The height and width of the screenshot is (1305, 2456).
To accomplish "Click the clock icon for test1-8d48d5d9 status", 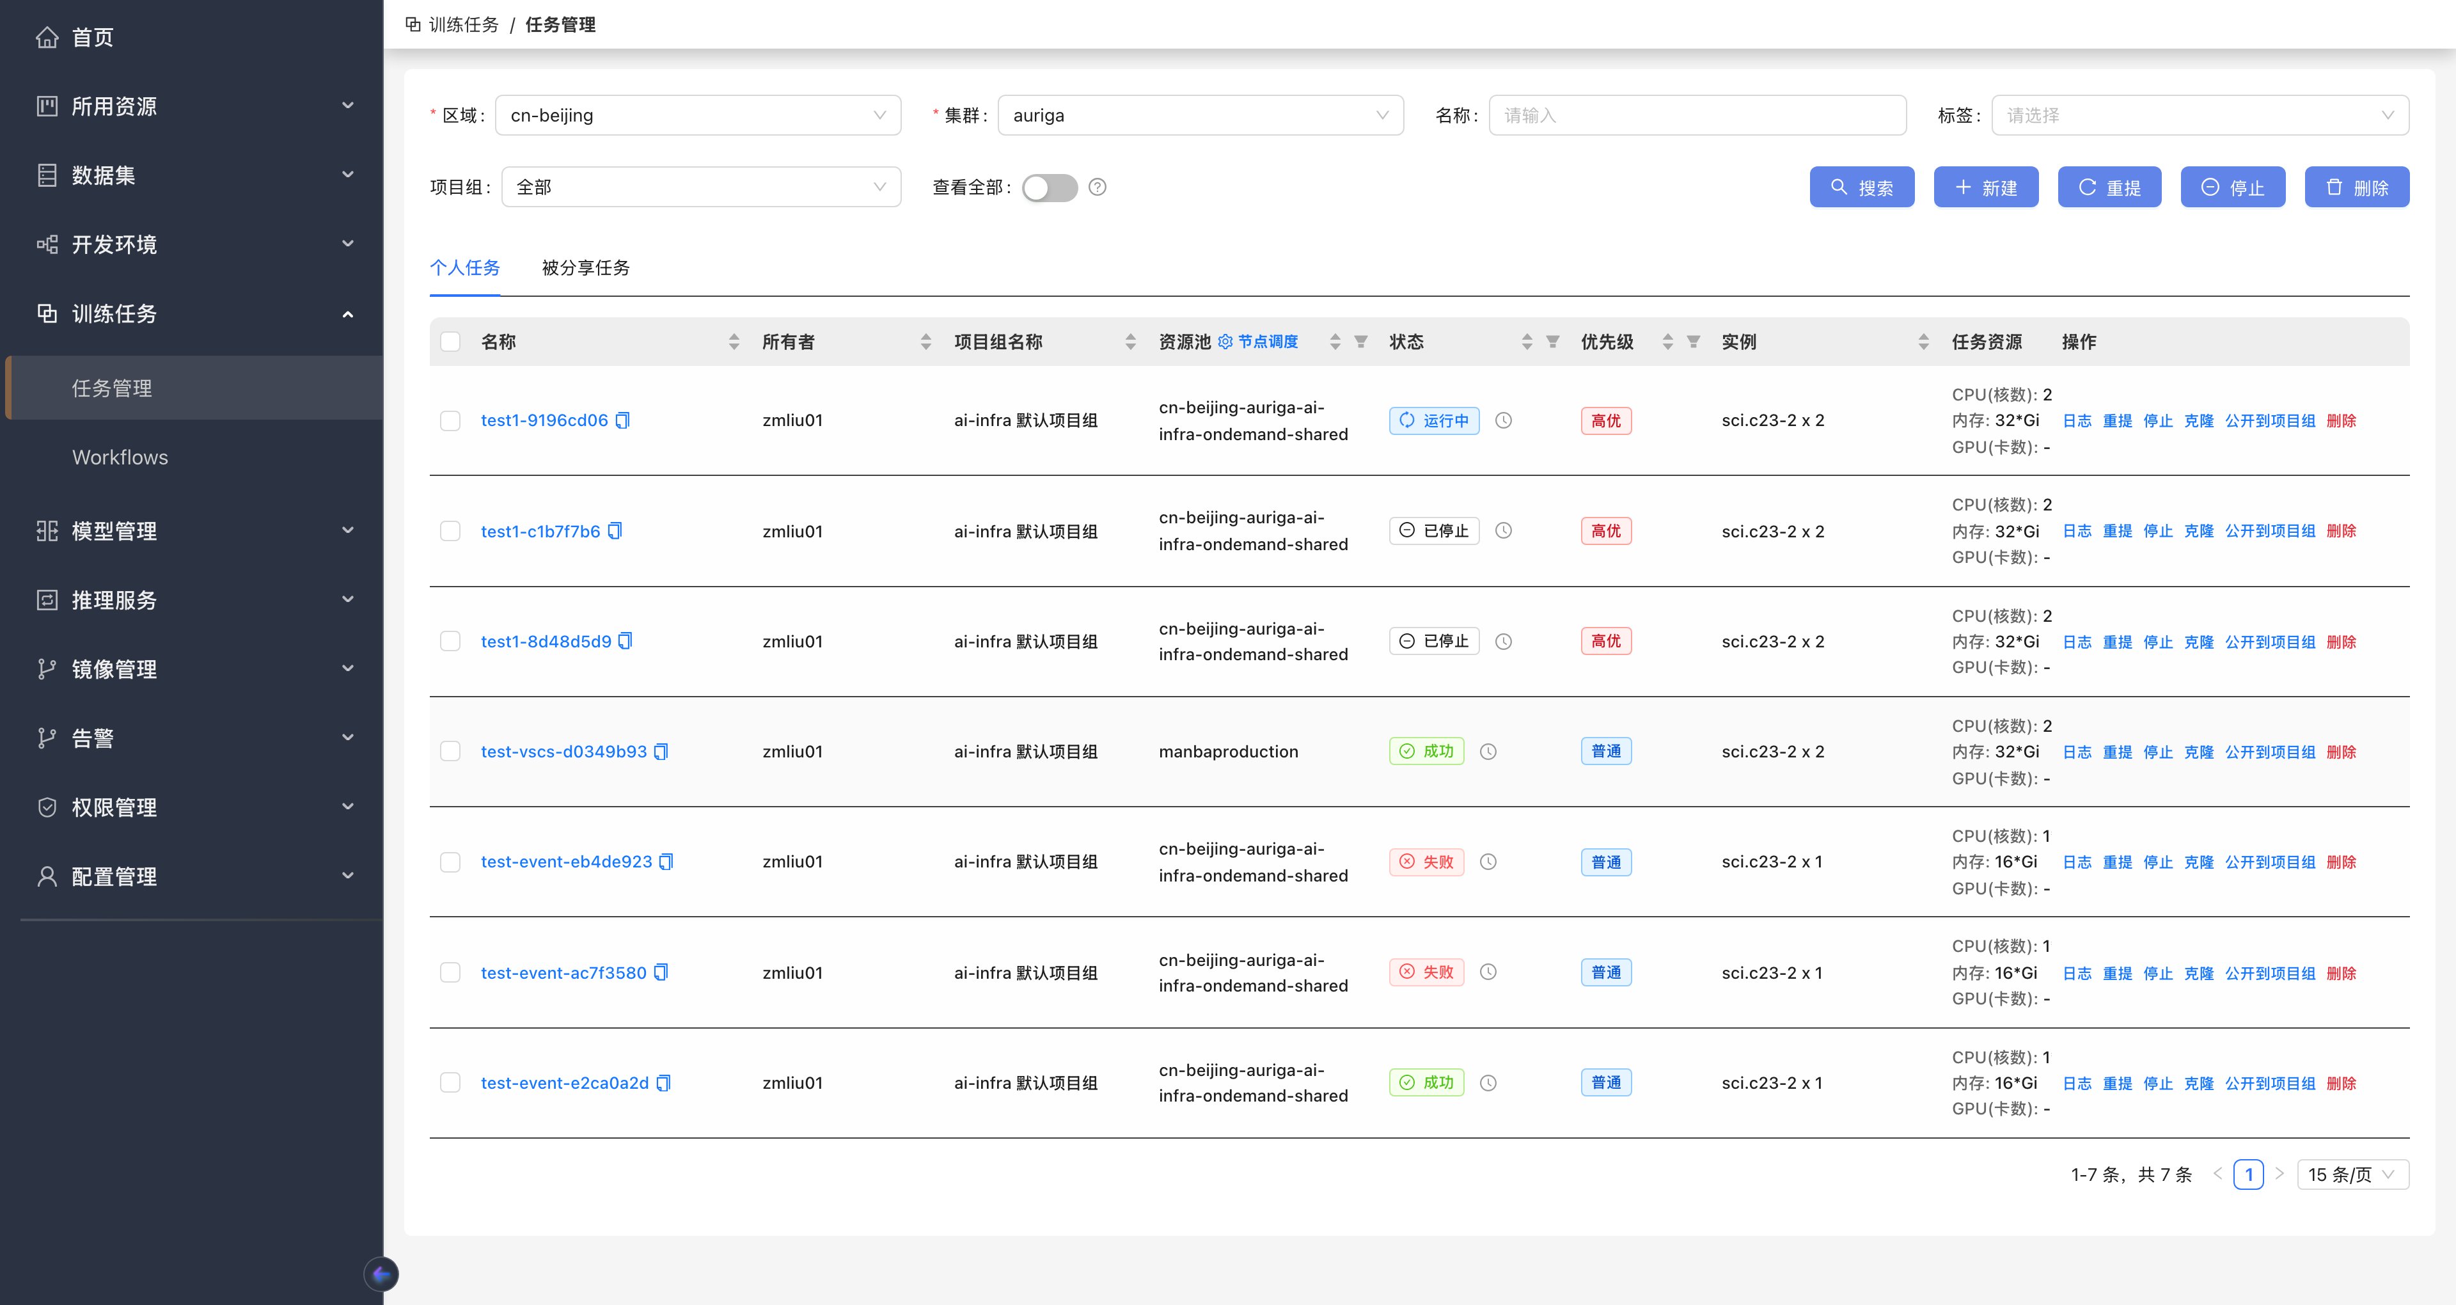I will pyautogui.click(x=1504, y=641).
